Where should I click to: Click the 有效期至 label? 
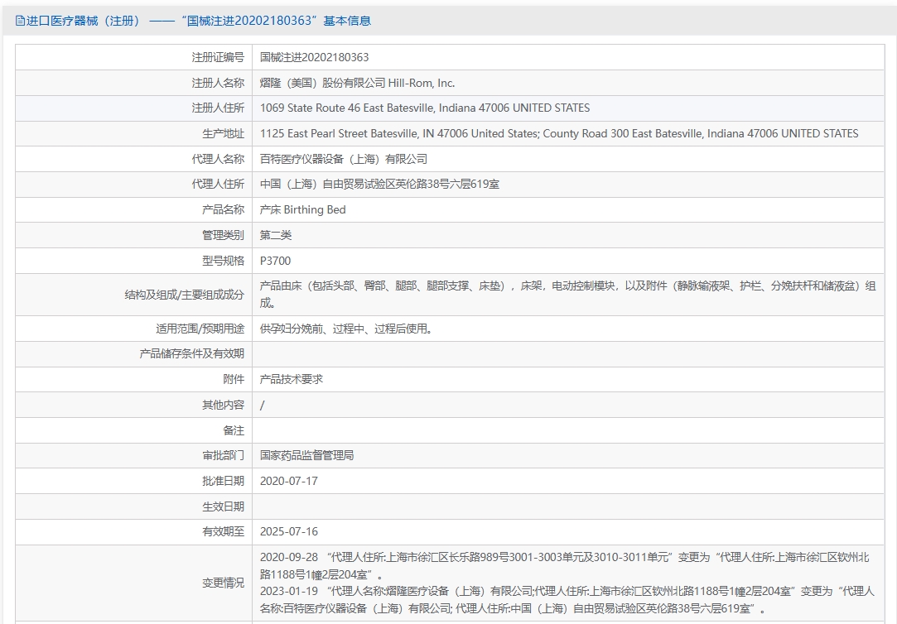(223, 531)
